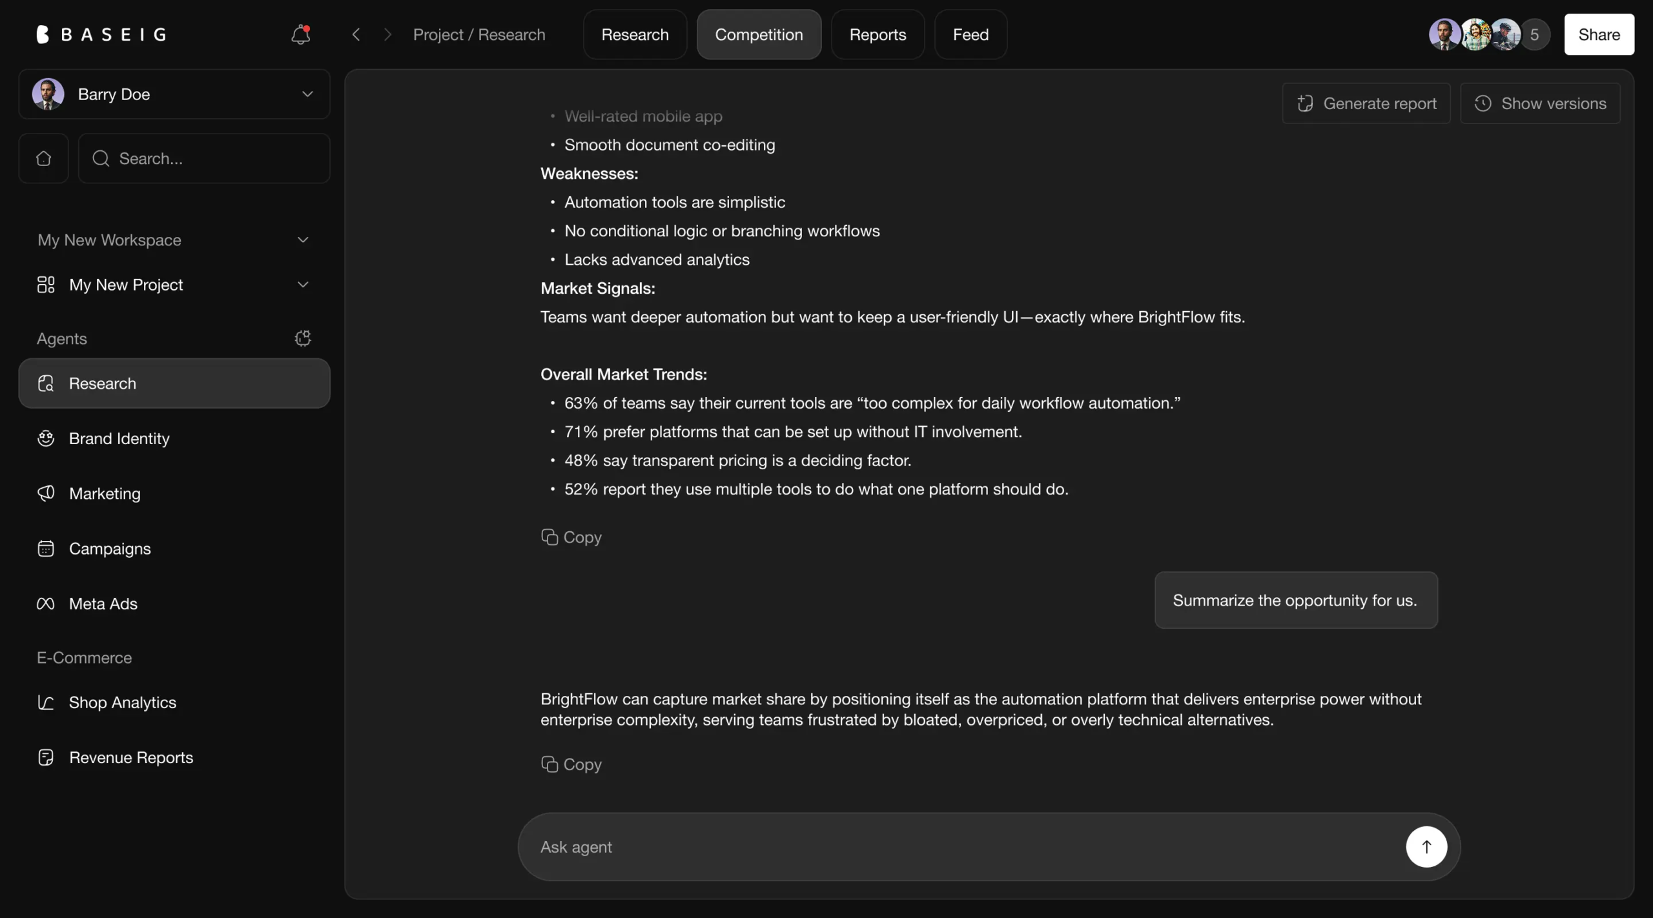The width and height of the screenshot is (1653, 918).
Task: Open Shop Analytics in the sidebar
Action: pos(122,702)
